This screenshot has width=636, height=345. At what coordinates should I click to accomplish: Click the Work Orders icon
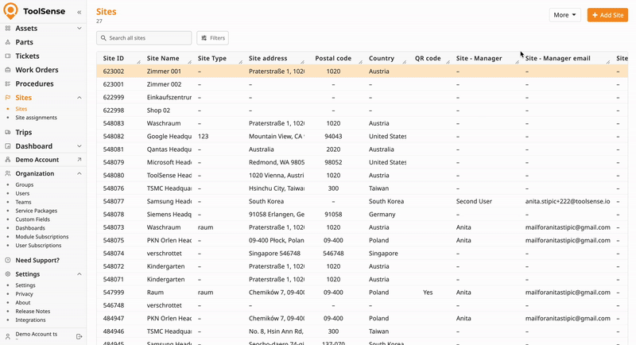tap(8, 70)
